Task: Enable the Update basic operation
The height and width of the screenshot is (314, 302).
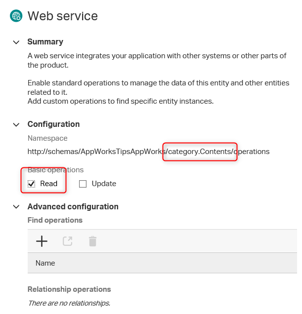Action: (83, 184)
